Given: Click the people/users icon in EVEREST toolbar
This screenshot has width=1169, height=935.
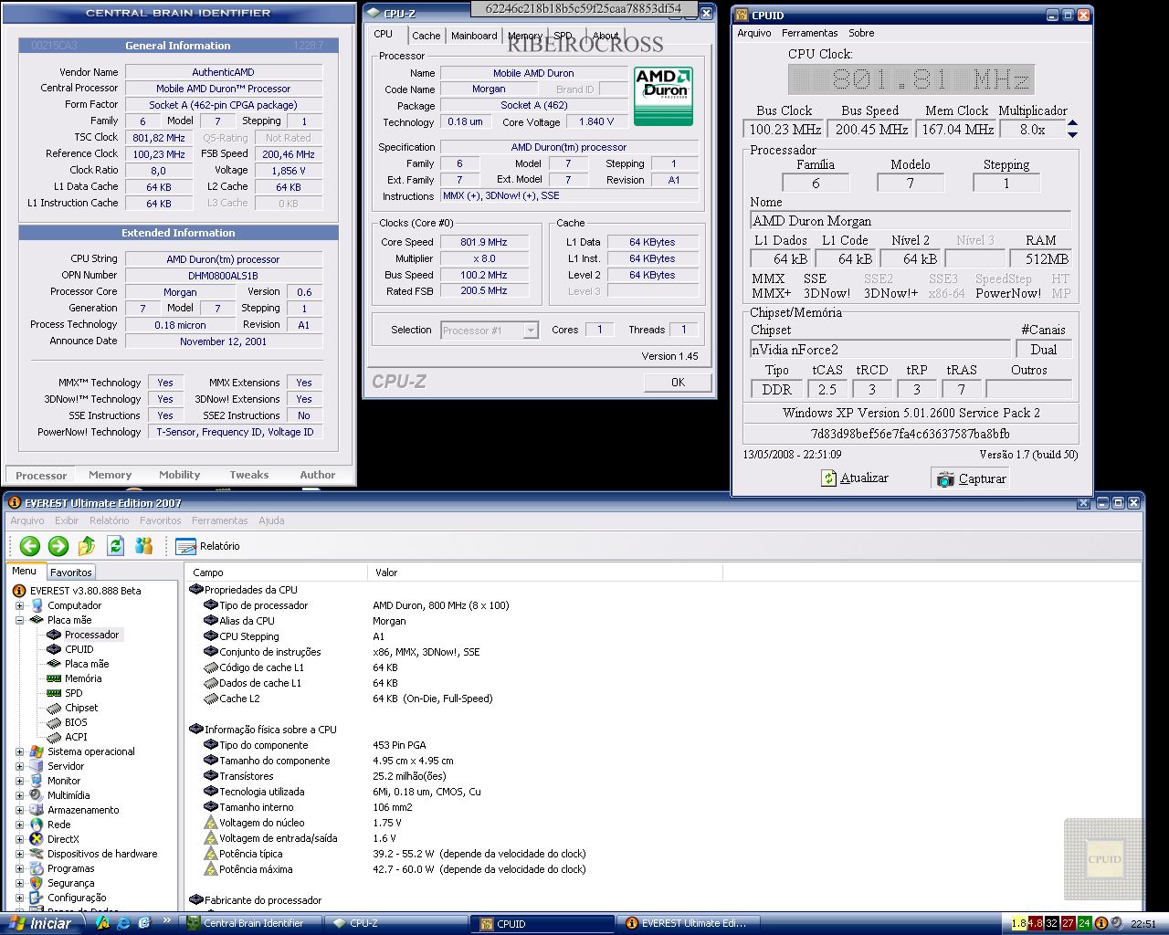Looking at the screenshot, I should point(143,546).
